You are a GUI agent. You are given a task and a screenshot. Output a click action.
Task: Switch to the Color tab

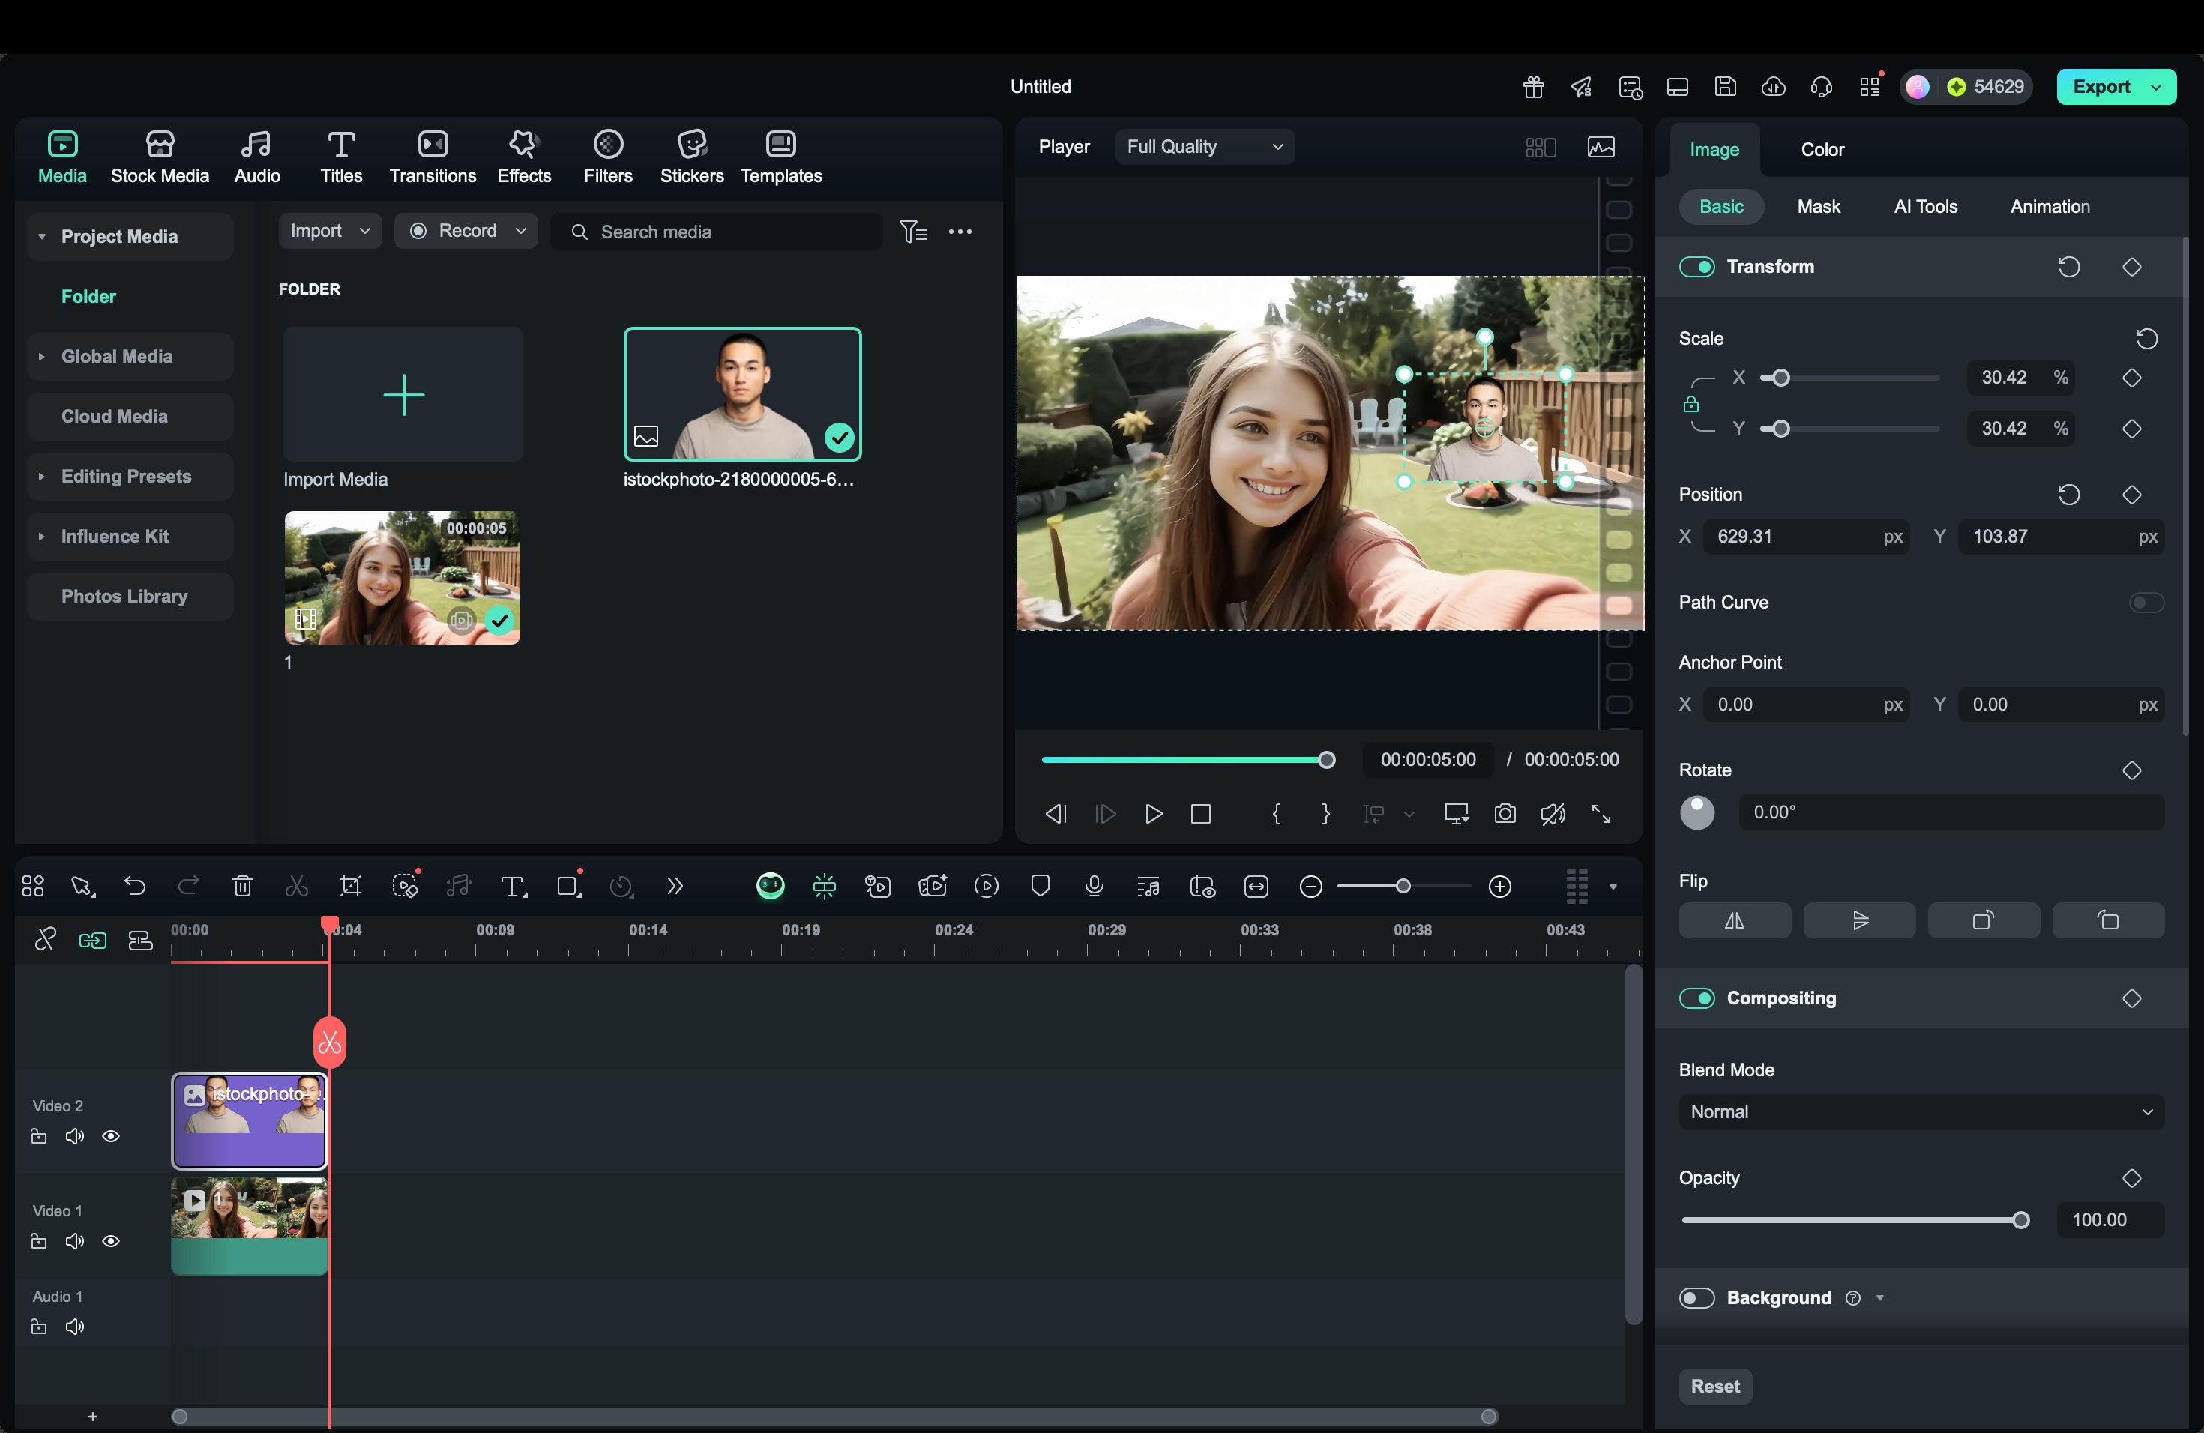click(x=1821, y=148)
